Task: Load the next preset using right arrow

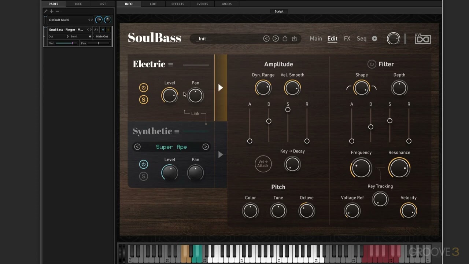Action: coord(276,38)
